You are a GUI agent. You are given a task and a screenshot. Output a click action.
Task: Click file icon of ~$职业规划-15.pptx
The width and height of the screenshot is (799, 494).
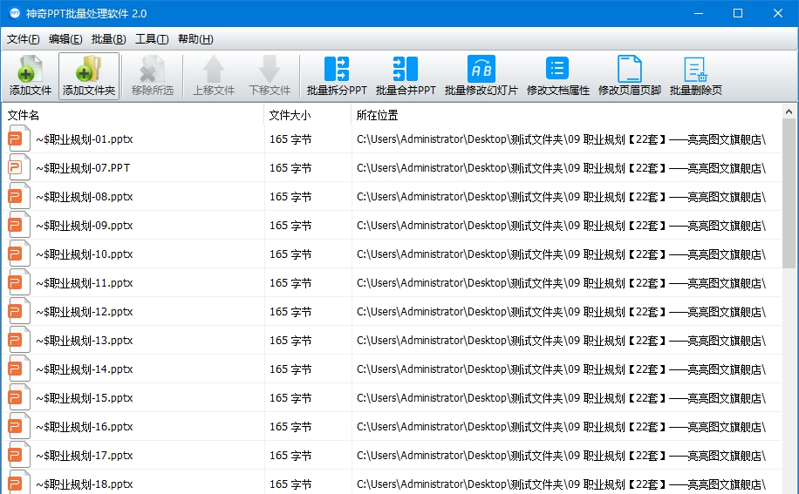[x=18, y=397]
